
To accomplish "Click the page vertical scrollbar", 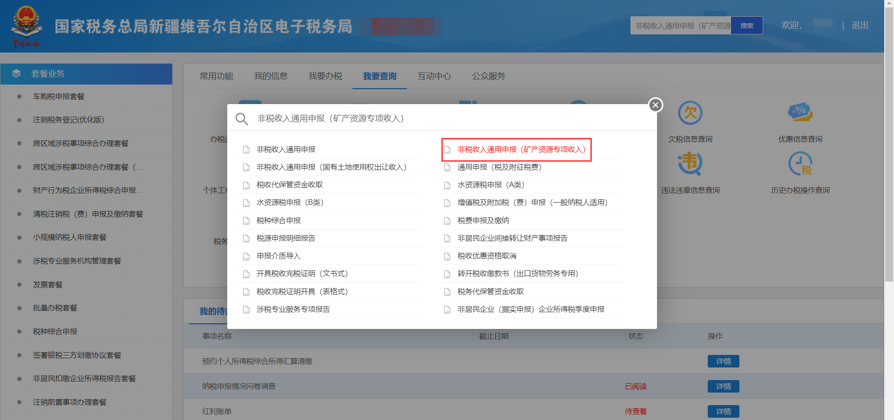I will tap(889, 144).
